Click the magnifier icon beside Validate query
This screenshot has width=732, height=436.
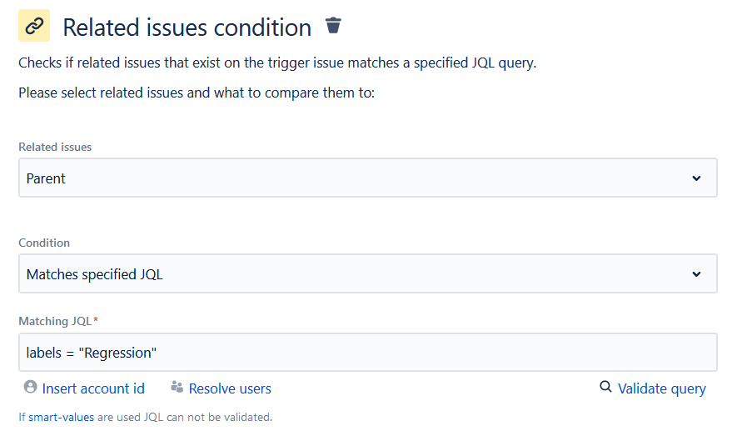coord(605,387)
